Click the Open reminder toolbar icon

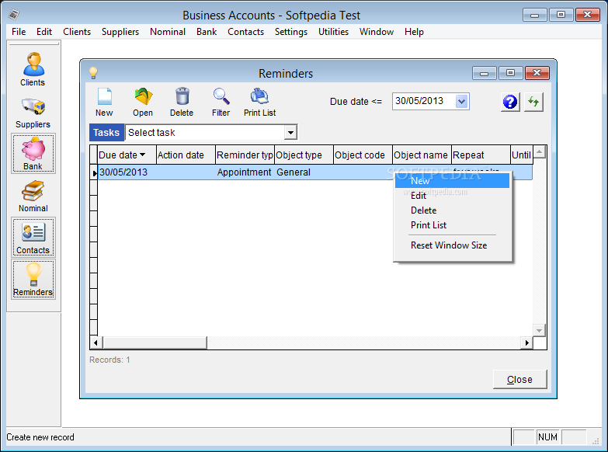pyautogui.click(x=143, y=102)
